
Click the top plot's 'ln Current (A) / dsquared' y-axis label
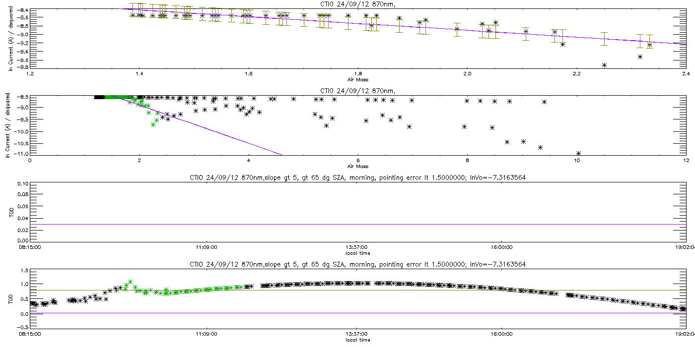[x=10, y=39]
